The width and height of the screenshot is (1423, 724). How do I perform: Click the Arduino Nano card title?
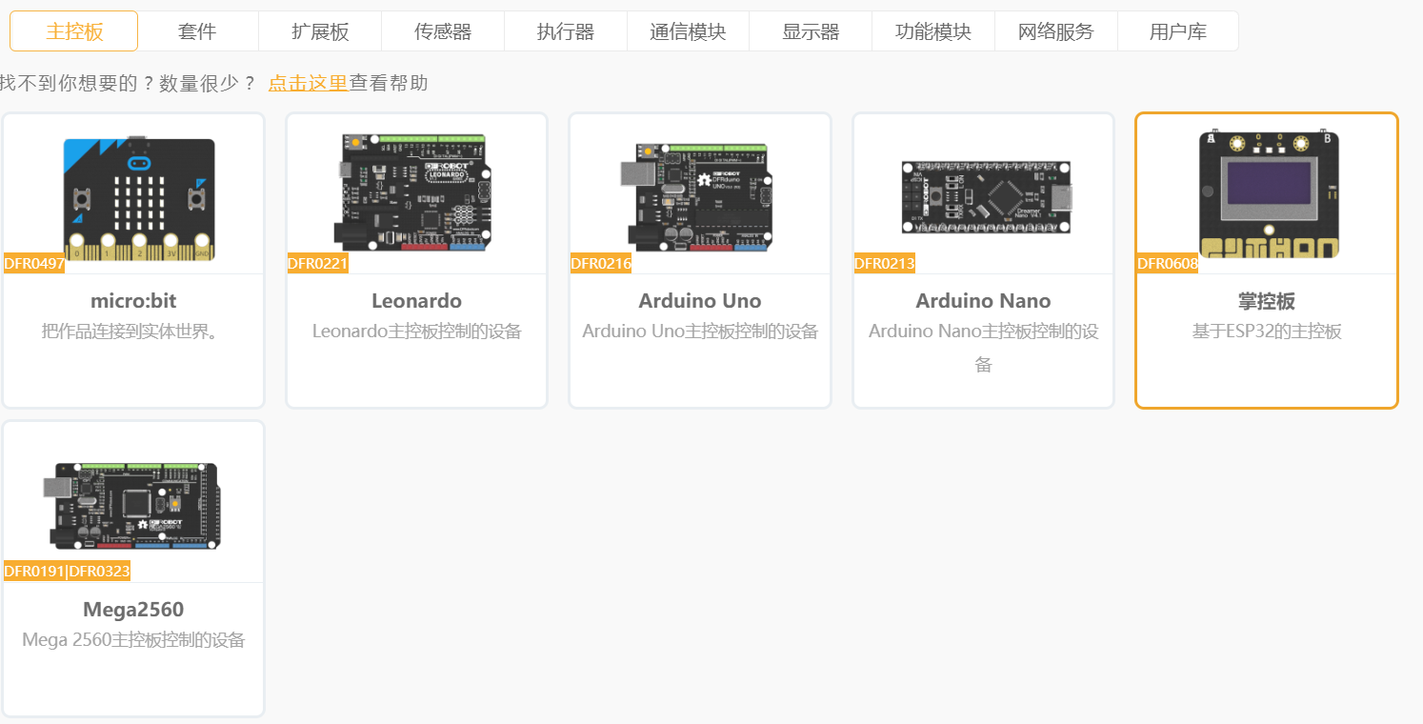tap(983, 301)
